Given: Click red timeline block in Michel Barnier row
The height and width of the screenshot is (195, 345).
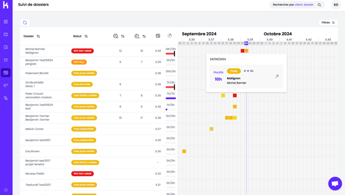Looking at the screenshot, I should (243, 51).
